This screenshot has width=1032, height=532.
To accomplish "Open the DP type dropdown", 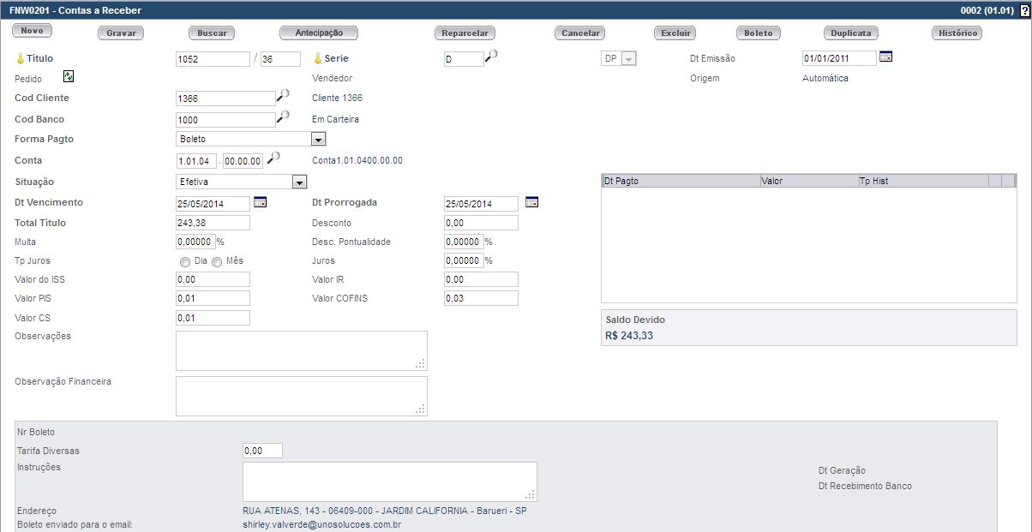I will point(628,59).
